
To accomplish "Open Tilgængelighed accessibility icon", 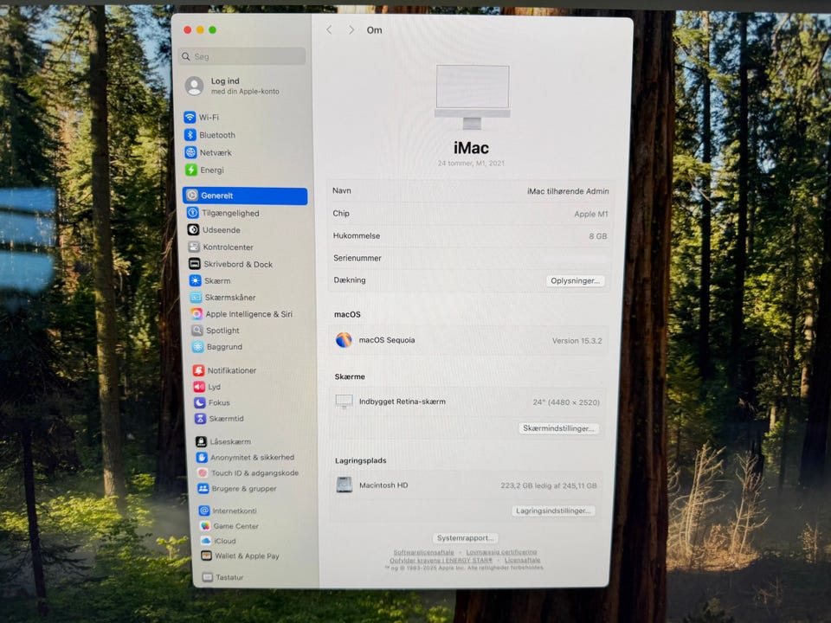I will point(193,213).
